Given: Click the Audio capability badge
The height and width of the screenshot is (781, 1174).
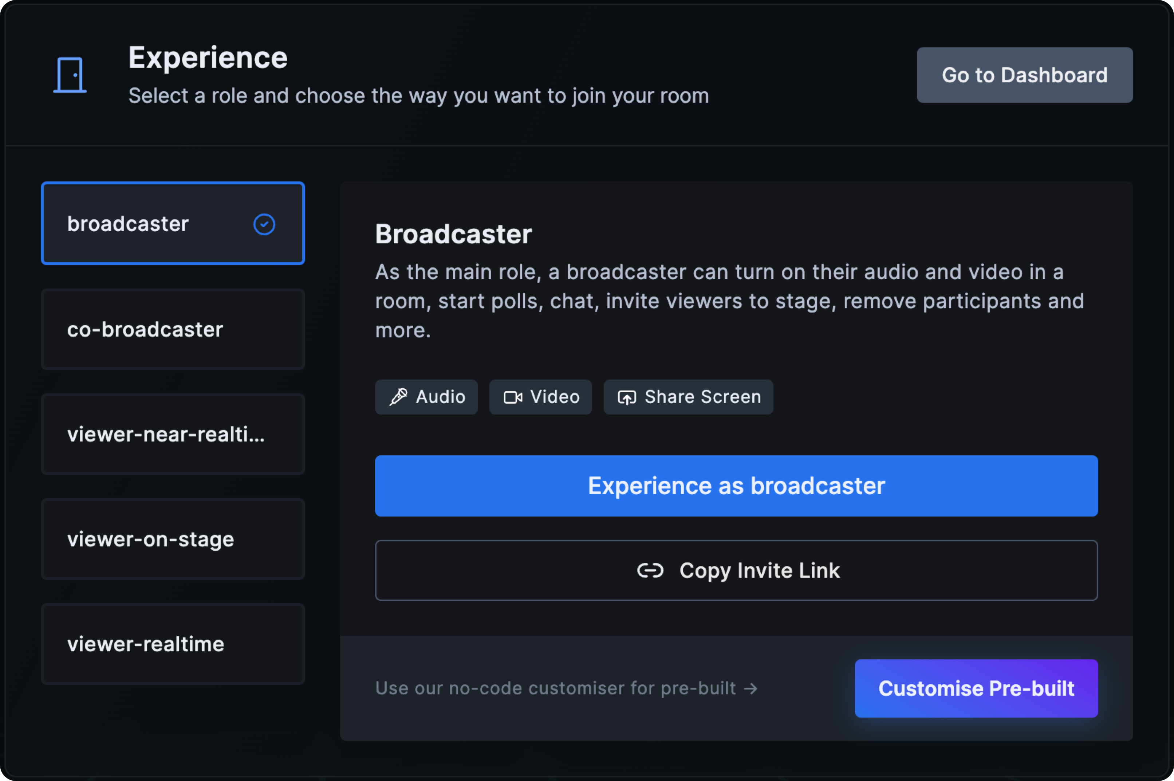Looking at the screenshot, I should click(426, 397).
